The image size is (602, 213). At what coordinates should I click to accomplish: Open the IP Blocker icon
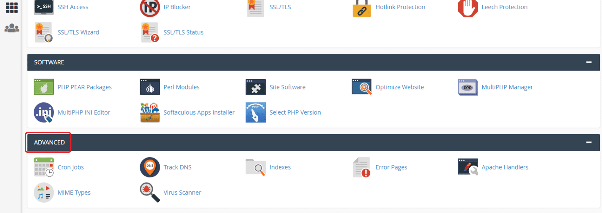click(x=150, y=8)
